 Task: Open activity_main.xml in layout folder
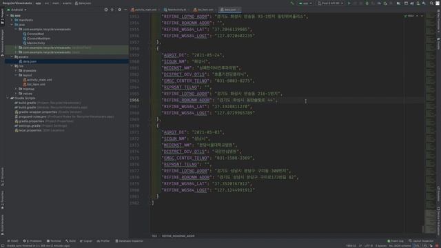[x=39, y=80]
